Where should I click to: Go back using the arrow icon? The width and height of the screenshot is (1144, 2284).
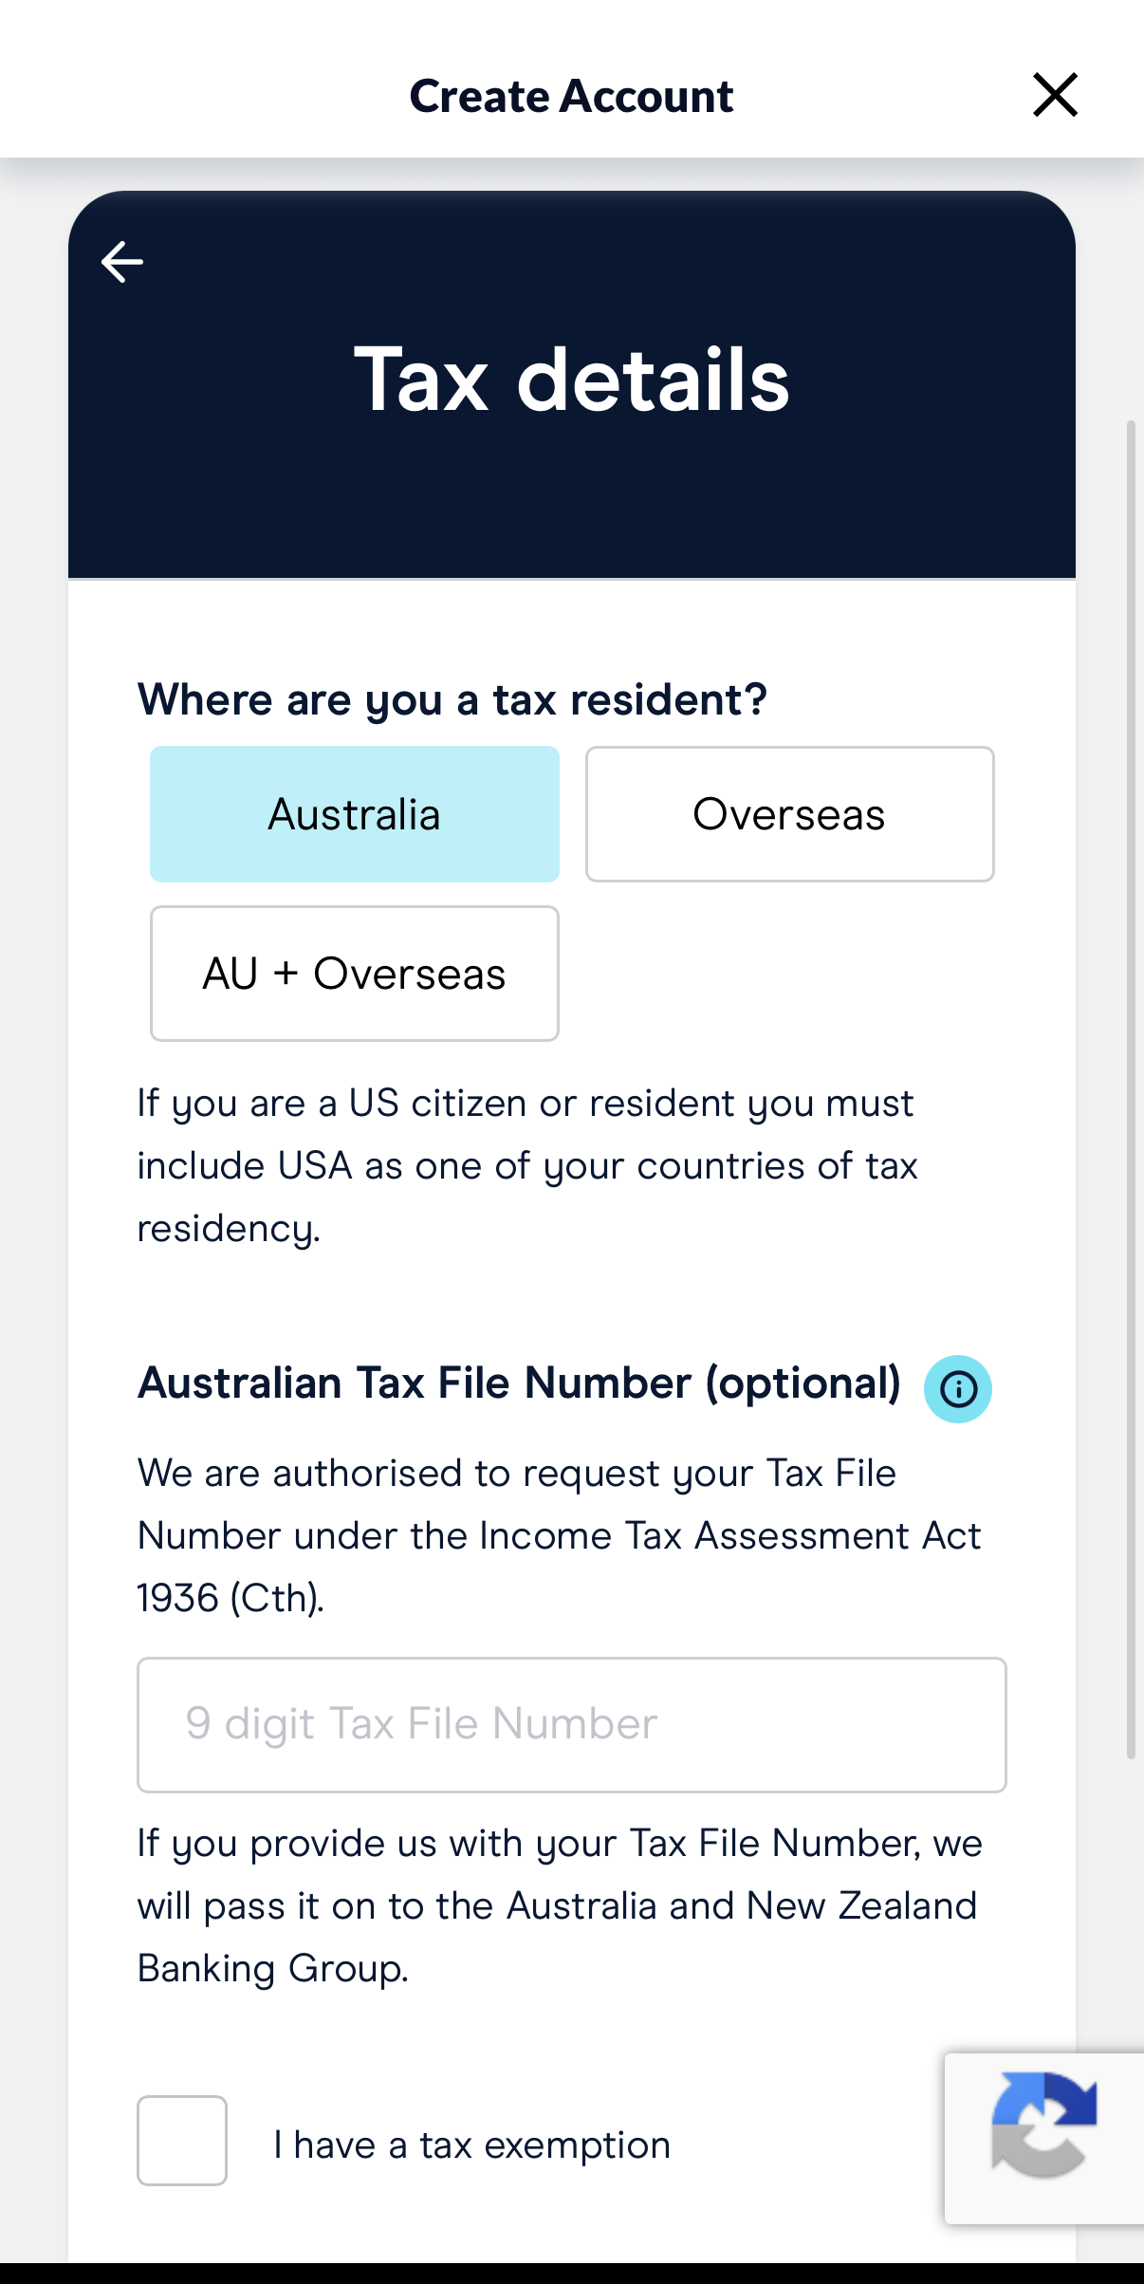click(122, 262)
